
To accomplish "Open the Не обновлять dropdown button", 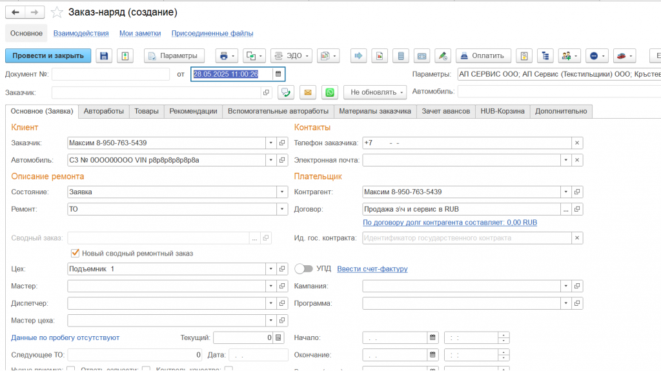I will 375,92.
